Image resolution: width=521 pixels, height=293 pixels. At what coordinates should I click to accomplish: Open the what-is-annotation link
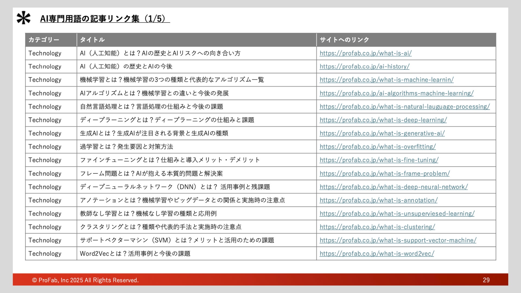click(378, 200)
